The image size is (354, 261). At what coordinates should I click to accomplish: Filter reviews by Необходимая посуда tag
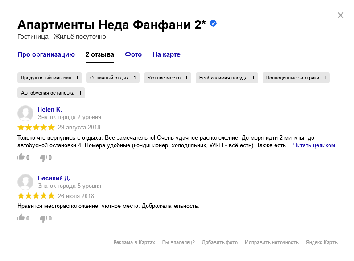click(x=227, y=78)
